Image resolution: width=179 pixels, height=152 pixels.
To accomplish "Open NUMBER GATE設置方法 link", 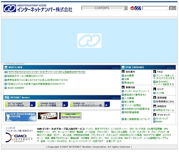I will point(137,109).
